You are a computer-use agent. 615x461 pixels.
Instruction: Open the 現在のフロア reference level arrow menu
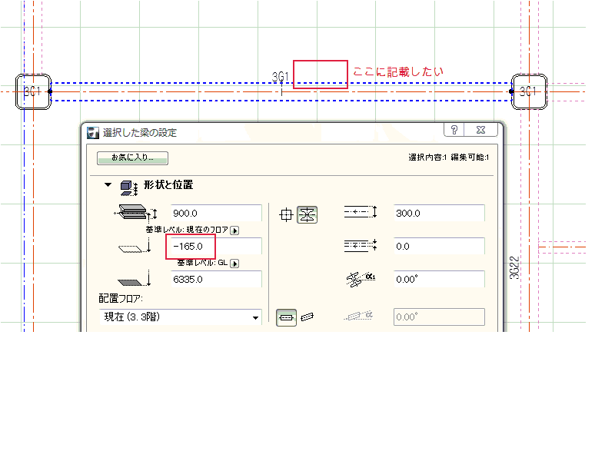[x=235, y=230]
